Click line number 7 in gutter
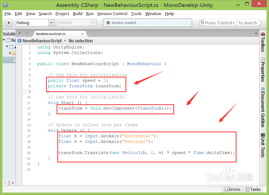Viewport: 269px width, 195px height. click(30, 81)
